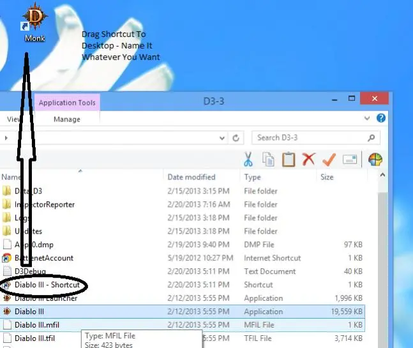The image size is (413, 348).
Task: Open the Manage ribbon tab
Action: click(x=67, y=119)
